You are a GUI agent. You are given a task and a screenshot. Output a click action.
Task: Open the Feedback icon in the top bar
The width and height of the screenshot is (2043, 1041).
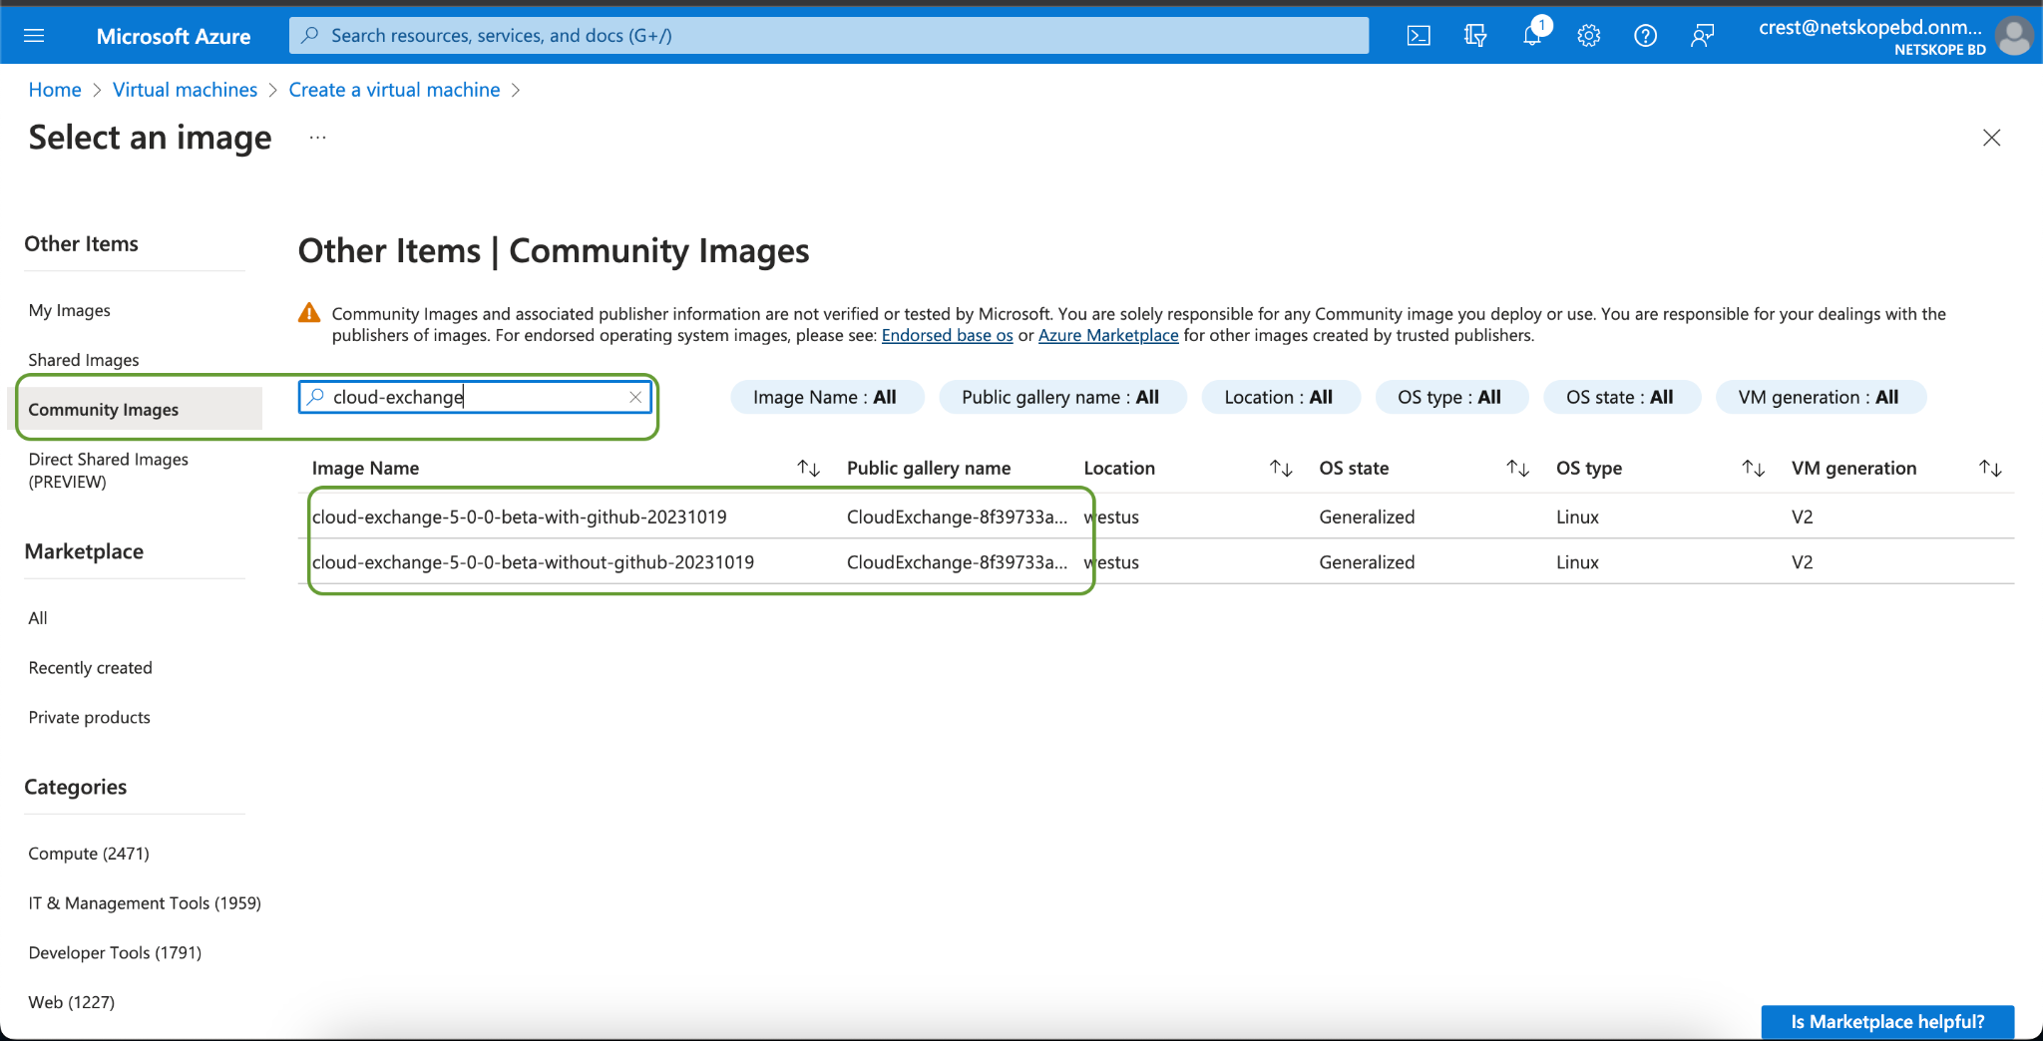coord(1702,36)
